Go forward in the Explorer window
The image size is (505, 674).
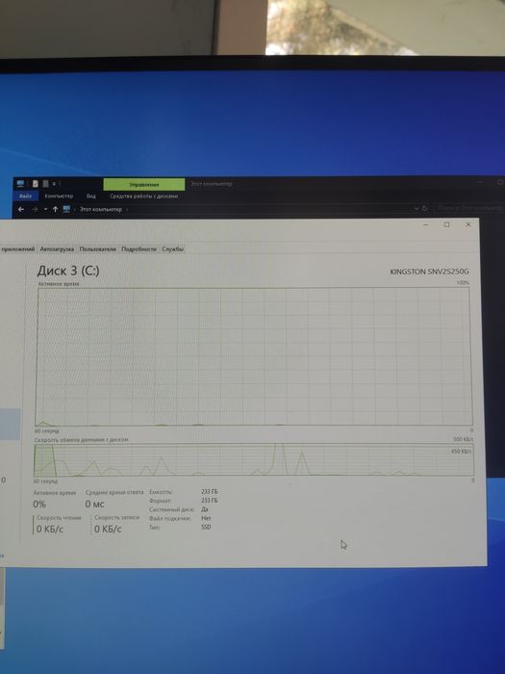click(35, 209)
